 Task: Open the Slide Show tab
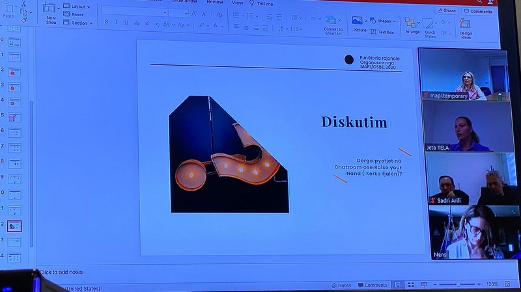pos(184,1)
